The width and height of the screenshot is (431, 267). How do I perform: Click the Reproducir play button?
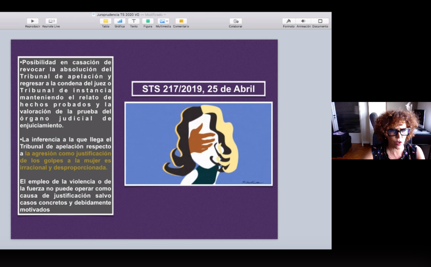pos(32,21)
